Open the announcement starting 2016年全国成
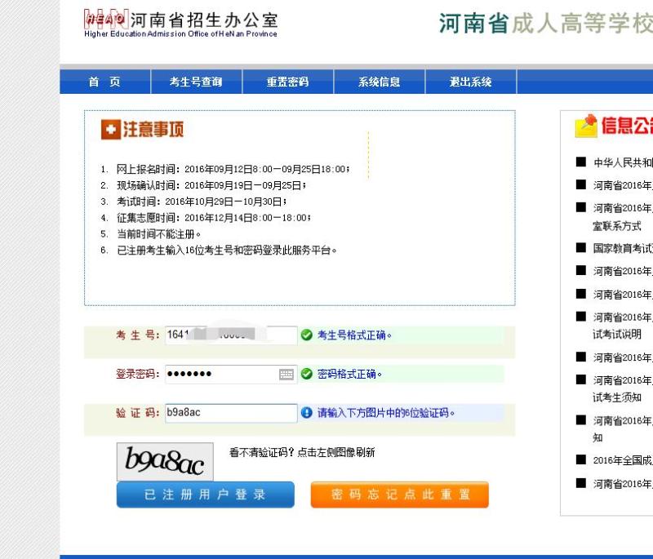The width and height of the screenshot is (653, 559). tap(623, 460)
